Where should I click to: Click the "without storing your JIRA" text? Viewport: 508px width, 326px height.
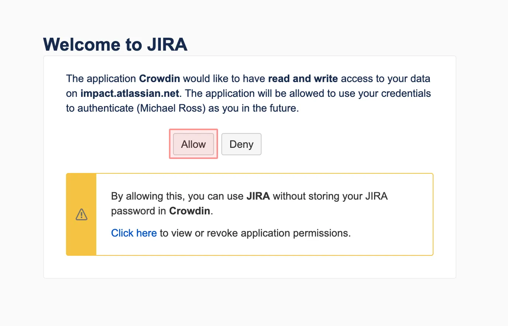coord(330,196)
